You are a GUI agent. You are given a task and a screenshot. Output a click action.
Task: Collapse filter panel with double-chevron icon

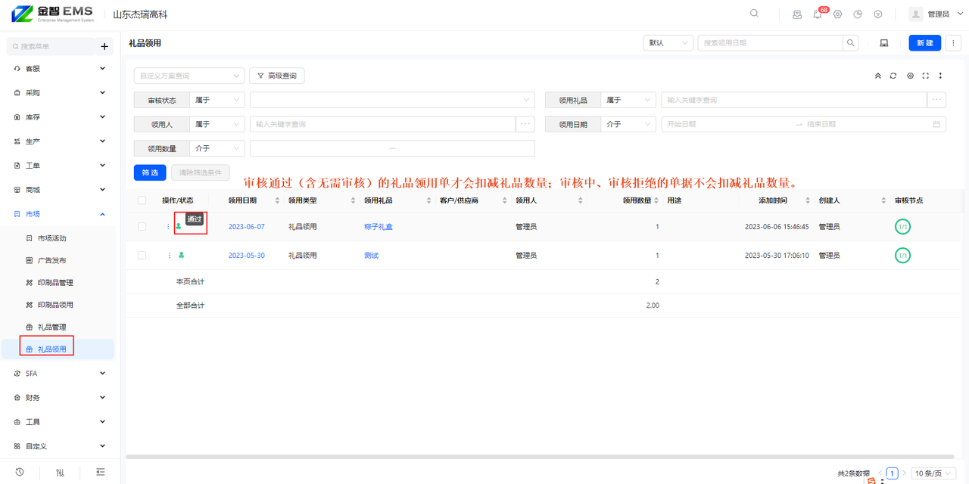878,76
